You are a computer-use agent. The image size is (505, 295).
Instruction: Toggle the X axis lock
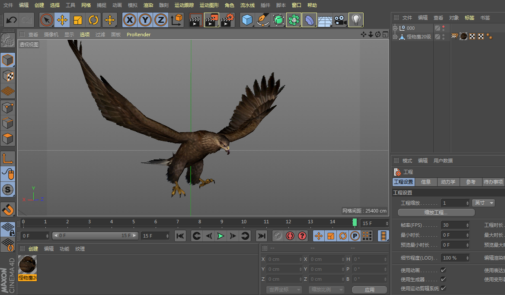click(130, 20)
